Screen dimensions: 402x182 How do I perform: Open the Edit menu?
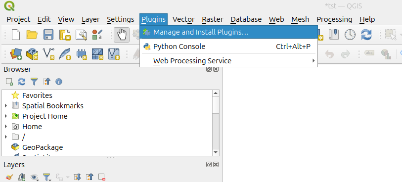coord(44,19)
